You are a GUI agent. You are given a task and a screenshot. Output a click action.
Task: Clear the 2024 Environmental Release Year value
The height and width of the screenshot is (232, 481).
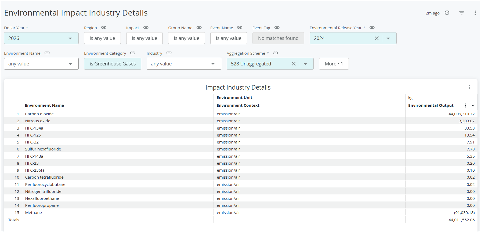coord(377,38)
